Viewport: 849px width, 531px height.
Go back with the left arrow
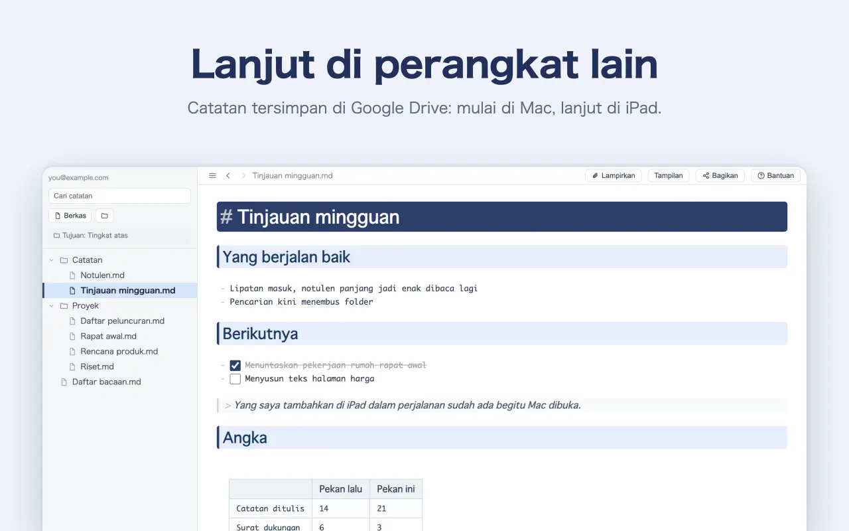[228, 176]
